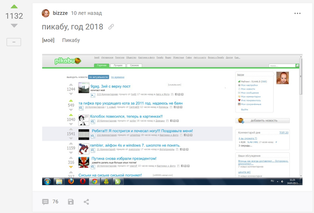Open the 76 comments via the speech bubble
314x213 pixels.
click(45, 202)
